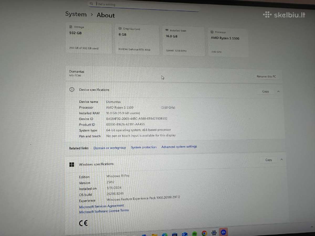
Task: Copy the Windows specifications
Action: [x=269, y=160]
